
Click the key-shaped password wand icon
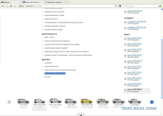[15, 6]
